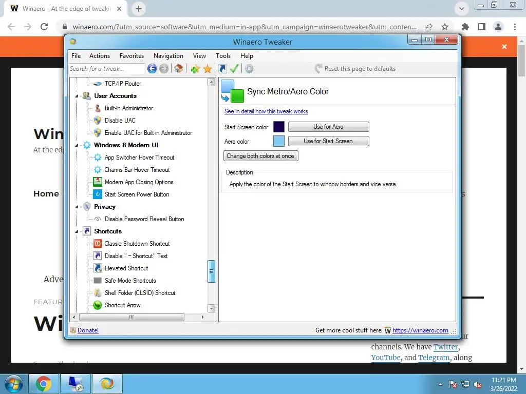
Task: Open the https://winaero.com link
Action: 420,330
